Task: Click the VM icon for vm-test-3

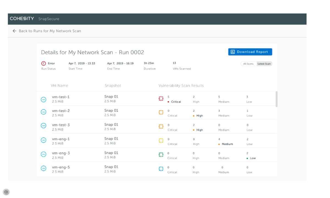Action: 43,126
